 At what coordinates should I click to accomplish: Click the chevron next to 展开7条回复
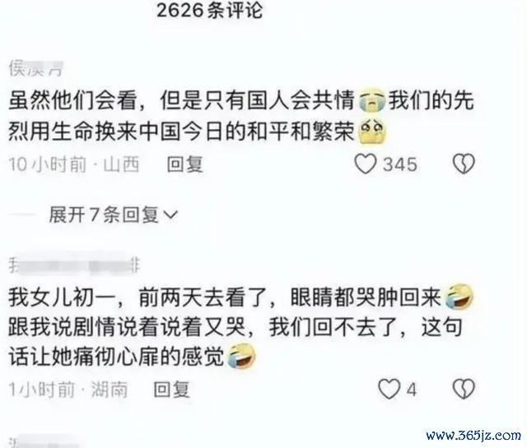pos(170,215)
